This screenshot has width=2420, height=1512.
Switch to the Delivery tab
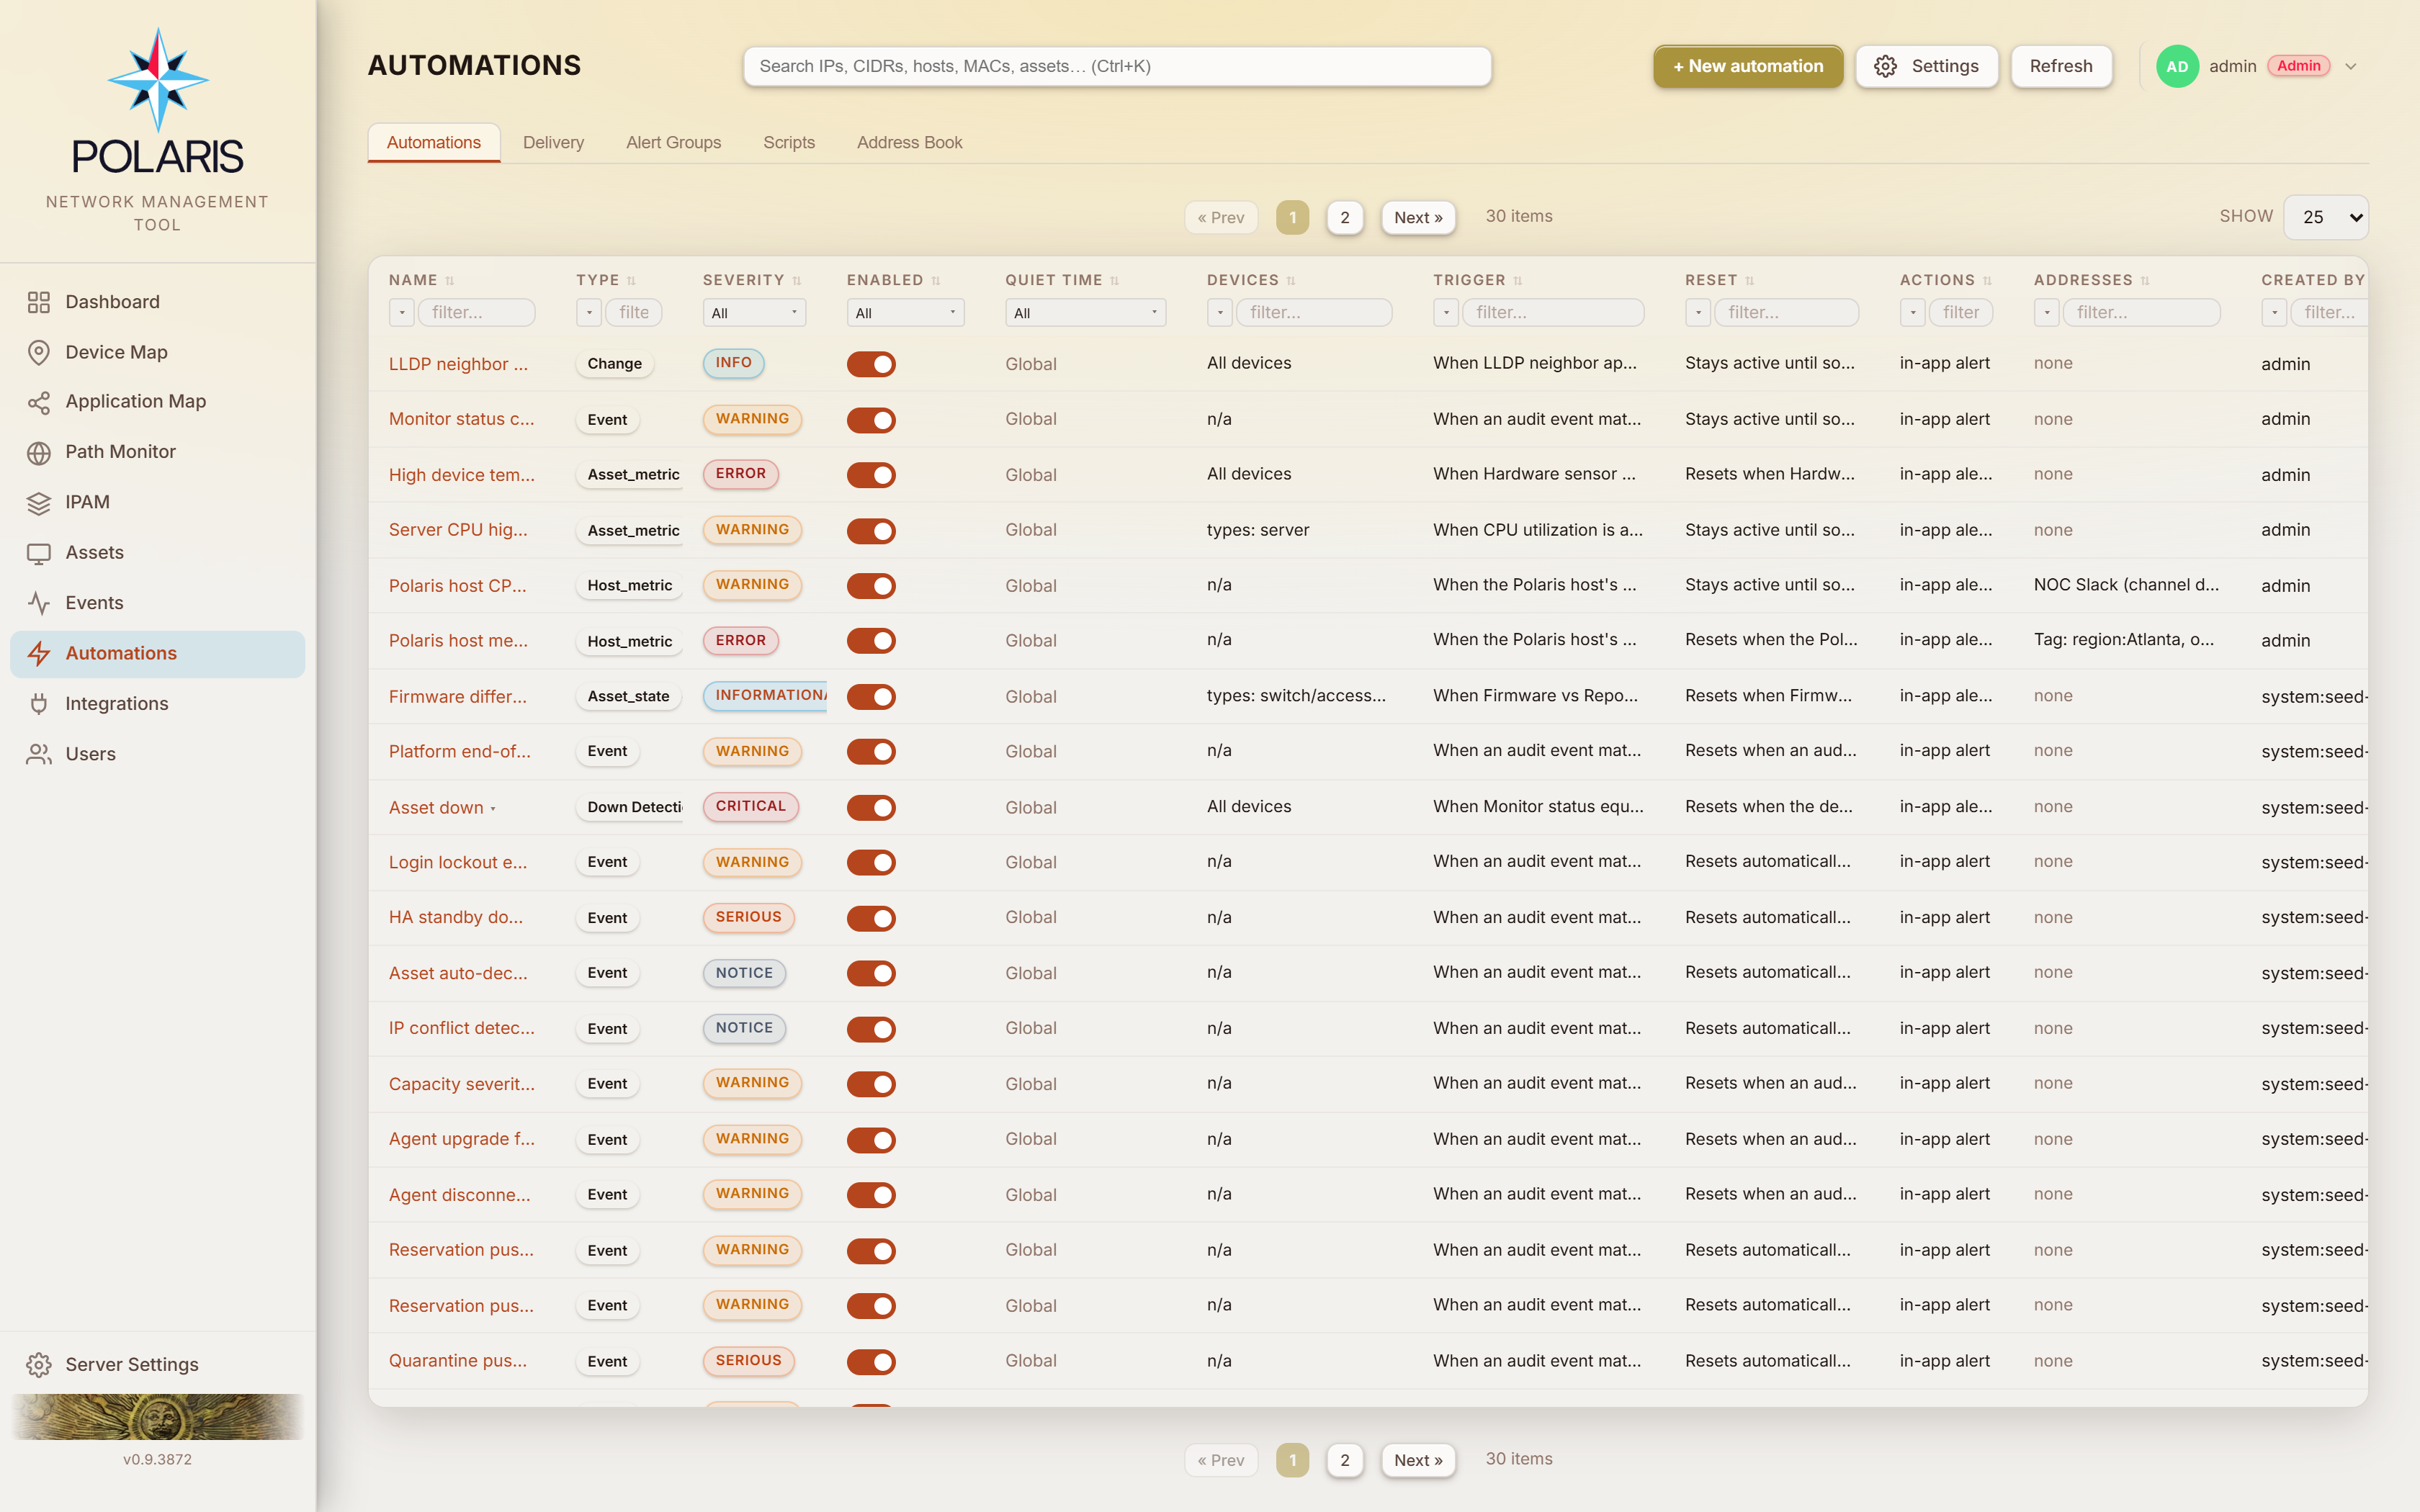click(553, 143)
